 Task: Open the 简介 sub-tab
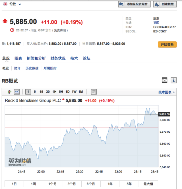(x=17, y=68)
